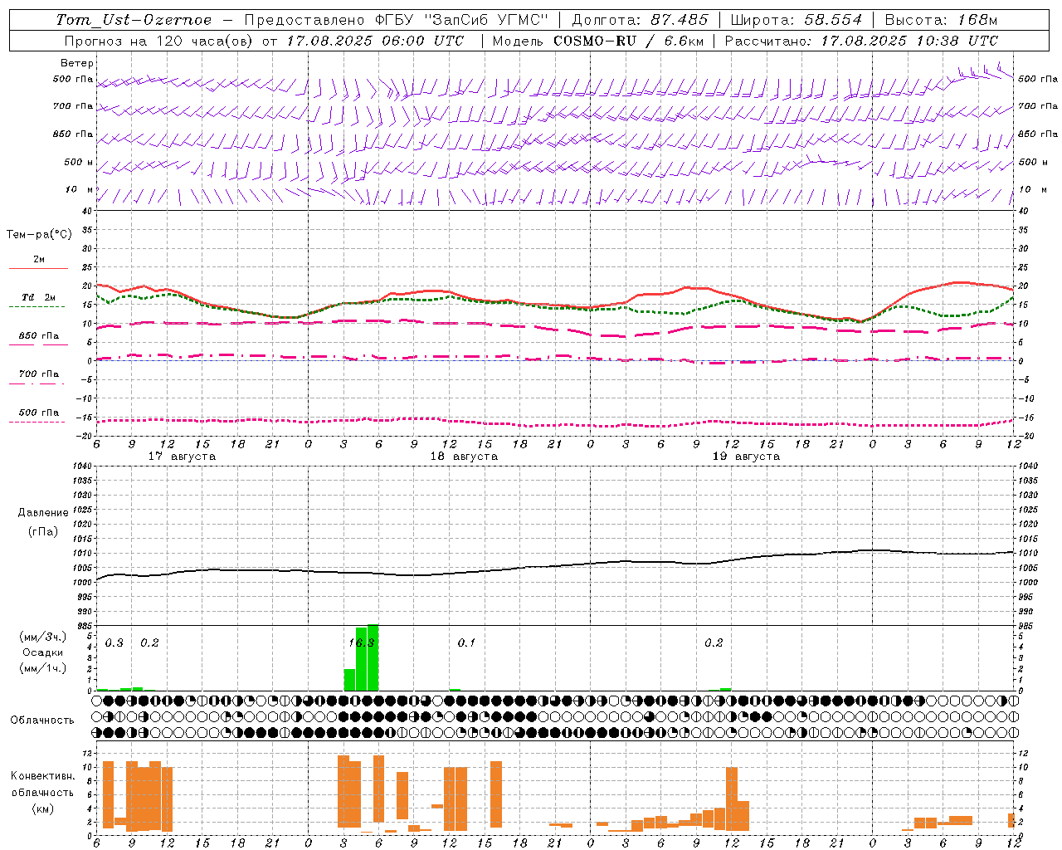Click the station title Tom_Ust-Ozernoe
Screen dimensions: 1062x850
point(134,20)
